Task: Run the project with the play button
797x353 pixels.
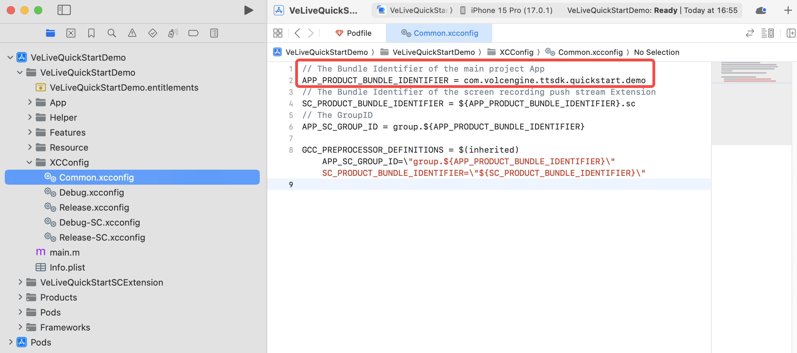Action: [x=249, y=10]
